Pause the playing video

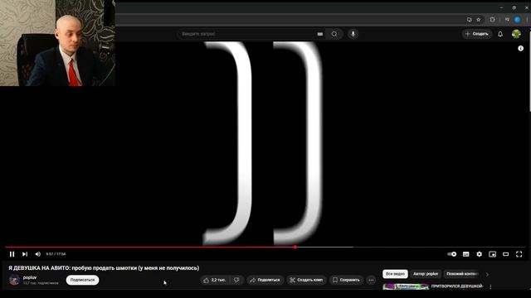coord(12,254)
